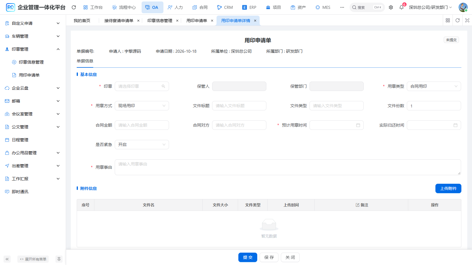
Task: Click the global 搜索 box
Action: (367, 7)
